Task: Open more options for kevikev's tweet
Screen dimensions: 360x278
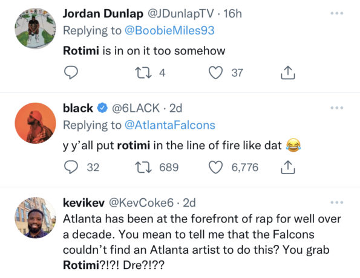Action: point(337,202)
